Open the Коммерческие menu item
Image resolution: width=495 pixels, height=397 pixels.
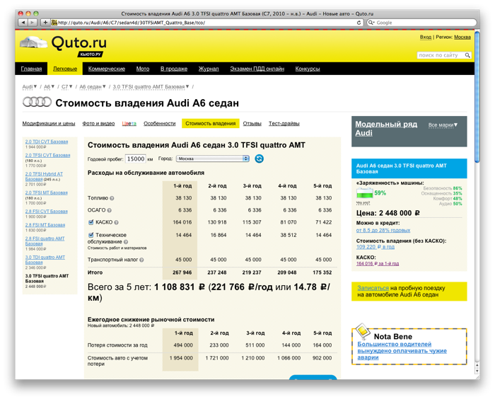tap(107, 69)
